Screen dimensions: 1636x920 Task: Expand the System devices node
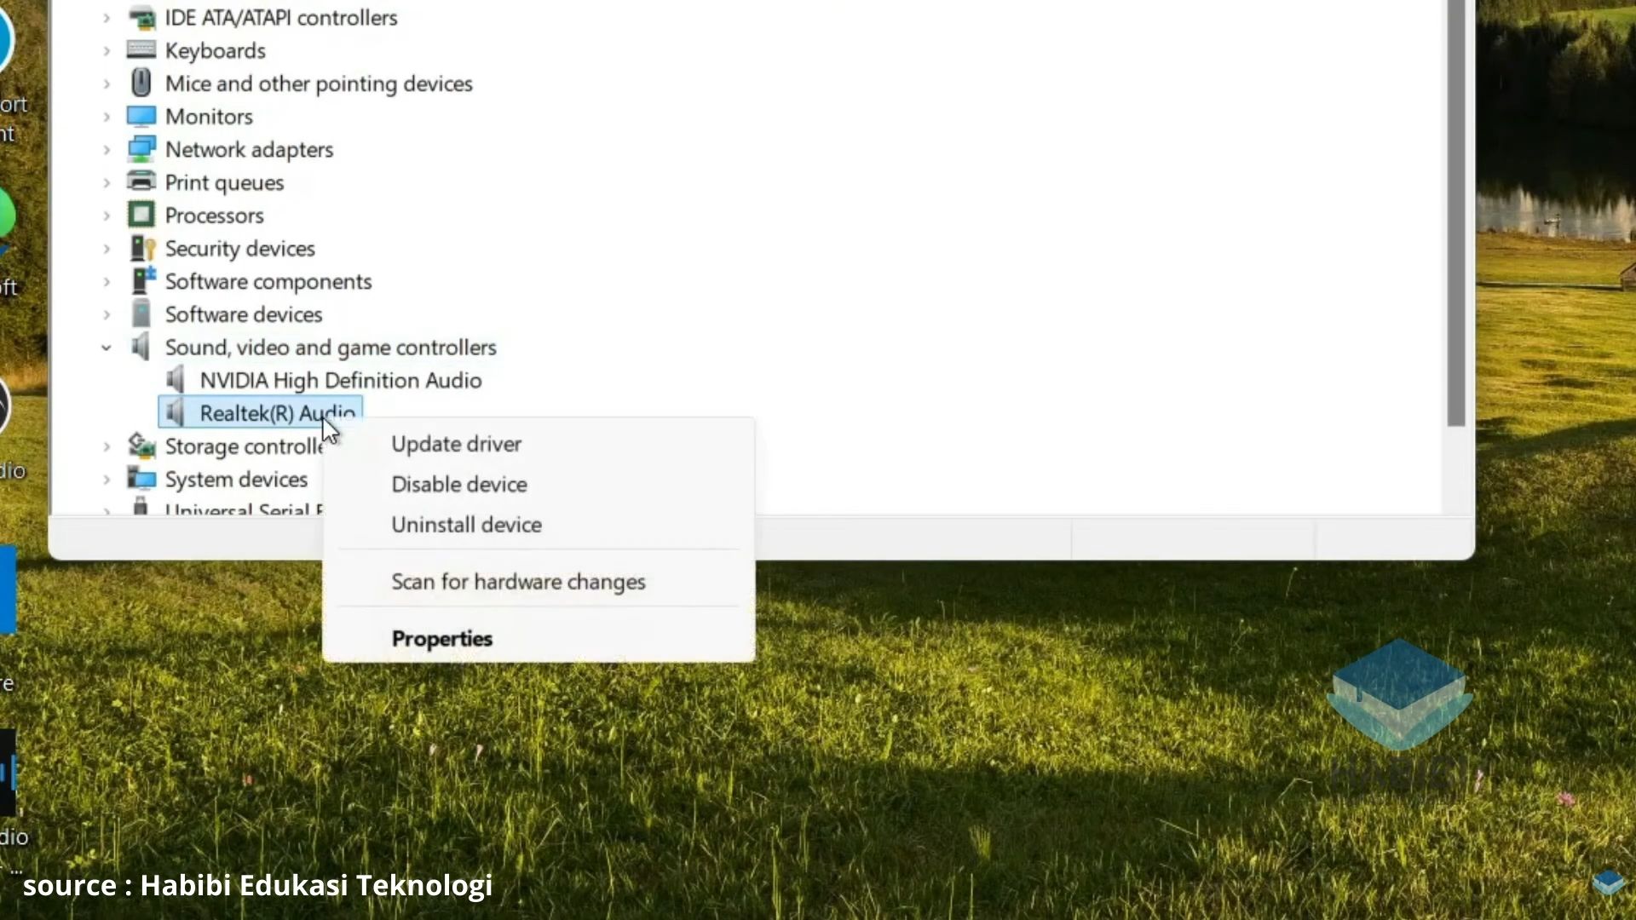point(107,480)
